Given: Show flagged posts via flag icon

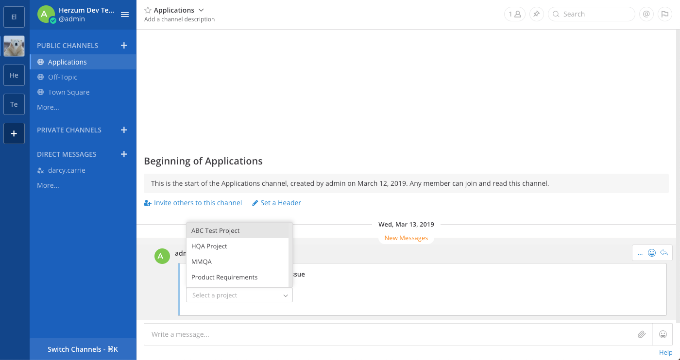Looking at the screenshot, I should [x=664, y=14].
